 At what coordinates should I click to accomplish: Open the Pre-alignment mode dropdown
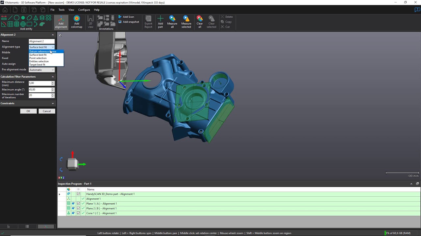(x=53, y=69)
